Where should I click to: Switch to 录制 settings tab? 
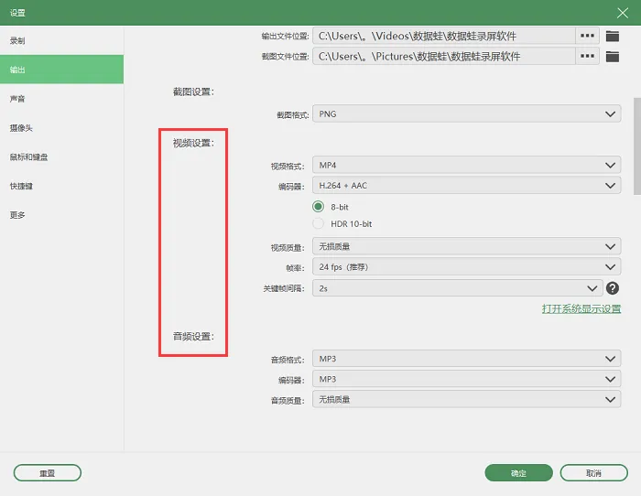point(61,40)
